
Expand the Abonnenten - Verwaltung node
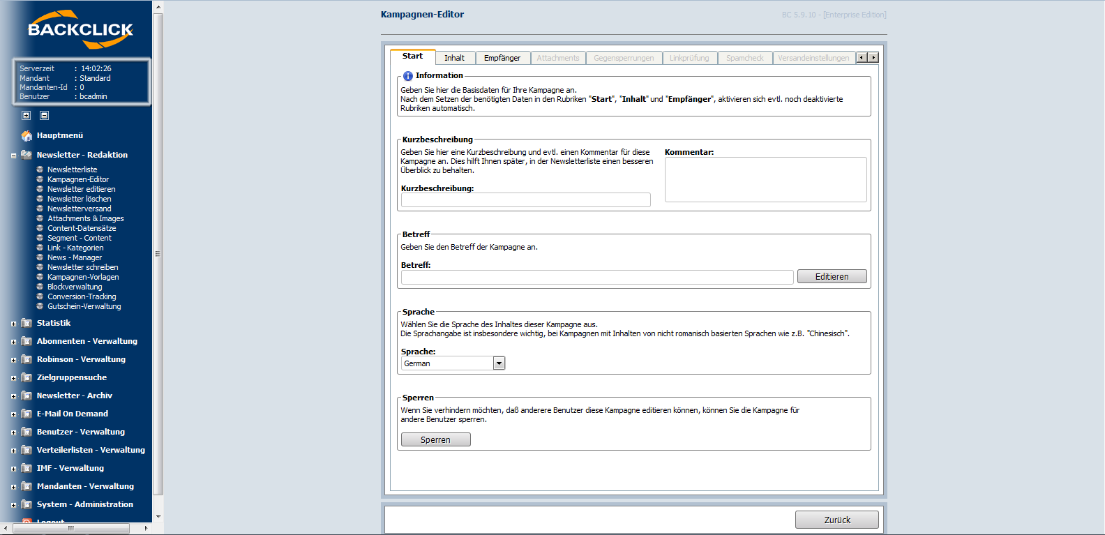coord(13,342)
